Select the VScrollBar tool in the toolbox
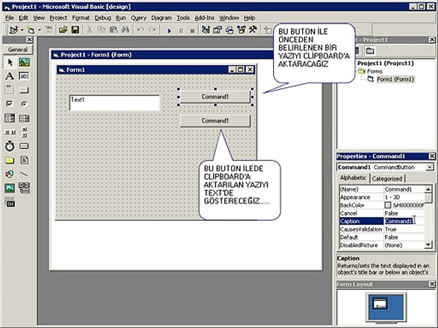438x328 pixels. click(x=24, y=132)
